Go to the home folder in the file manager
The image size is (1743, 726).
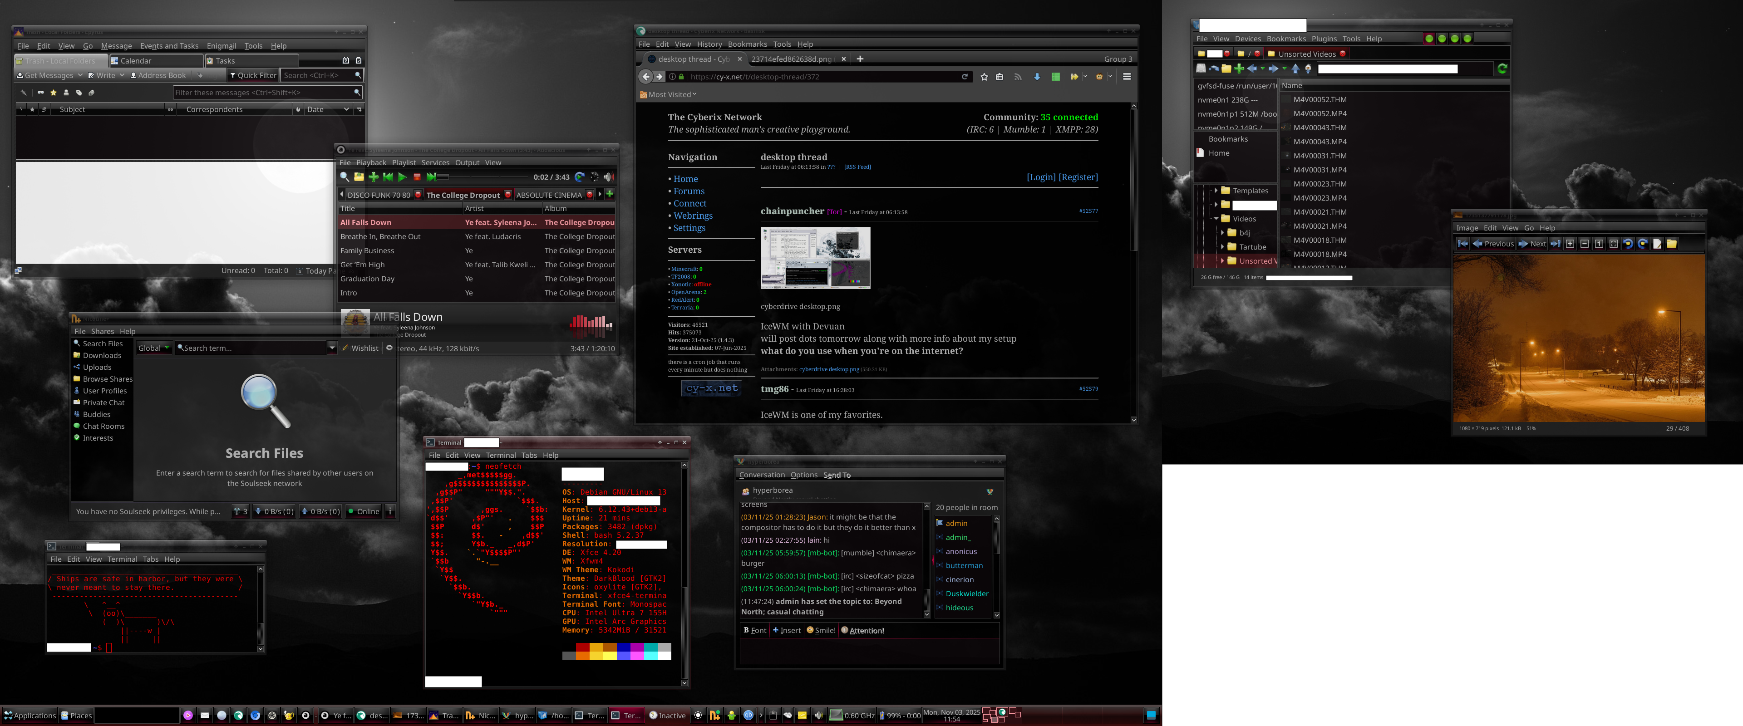(x=1308, y=69)
